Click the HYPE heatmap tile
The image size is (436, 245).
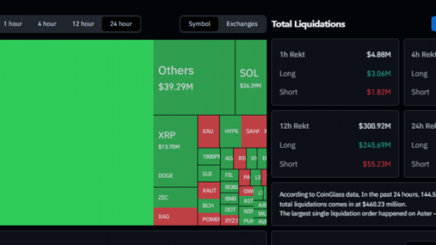tap(230, 131)
